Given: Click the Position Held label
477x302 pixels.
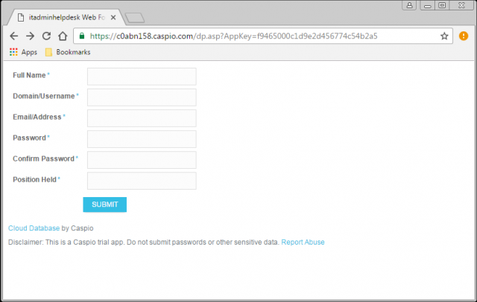Looking at the screenshot, I should pyautogui.click(x=35, y=180).
